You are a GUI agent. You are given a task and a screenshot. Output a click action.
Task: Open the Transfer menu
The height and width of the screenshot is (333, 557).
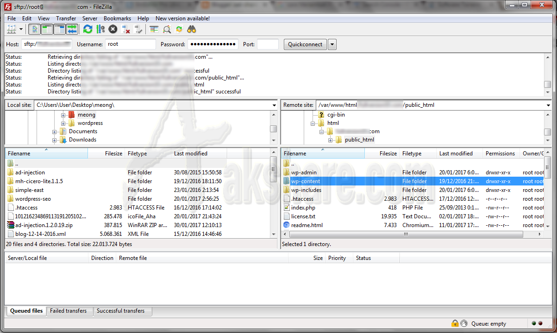pos(66,18)
